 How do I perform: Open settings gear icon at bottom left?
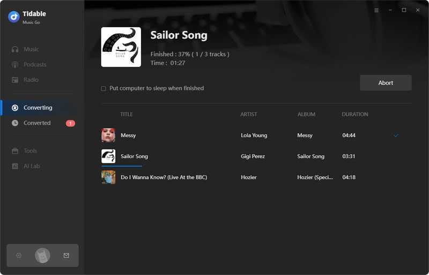click(19, 255)
